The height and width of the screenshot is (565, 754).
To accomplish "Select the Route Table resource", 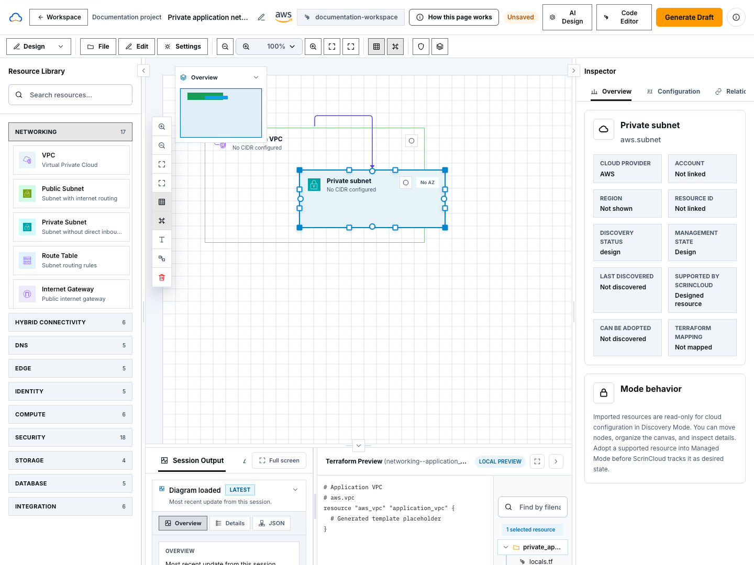I will point(71,261).
